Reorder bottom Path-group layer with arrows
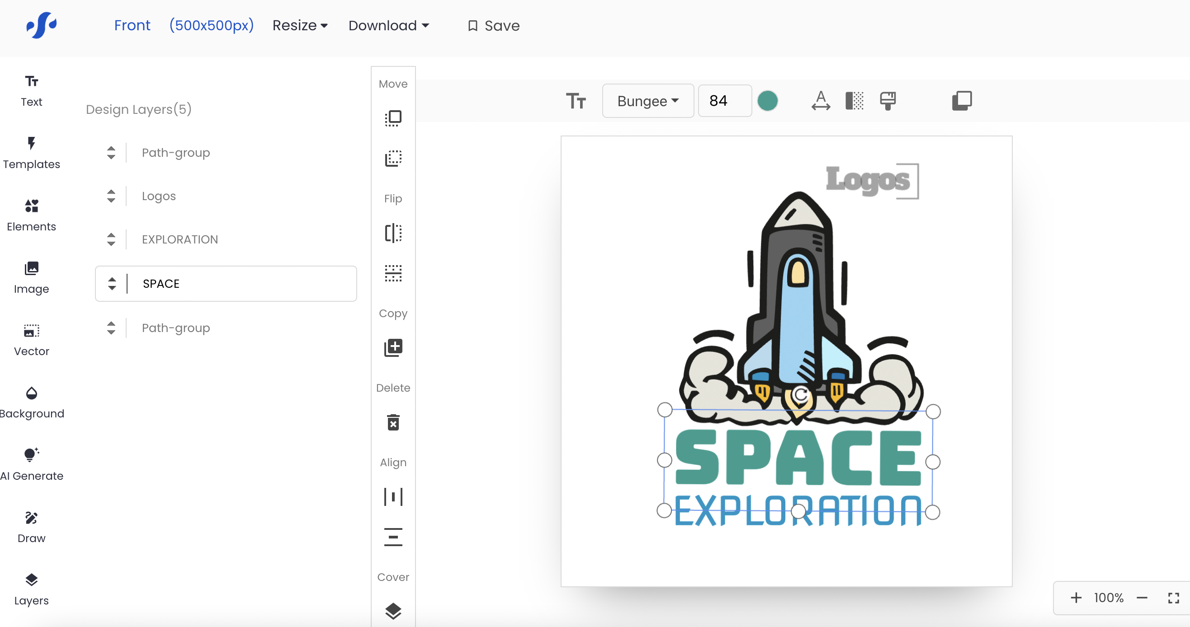This screenshot has width=1190, height=627. pos(111,328)
